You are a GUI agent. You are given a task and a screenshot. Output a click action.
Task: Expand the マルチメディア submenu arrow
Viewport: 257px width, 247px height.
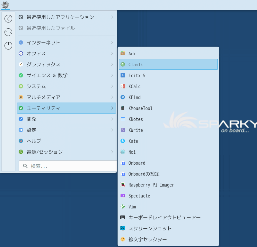[112, 97]
